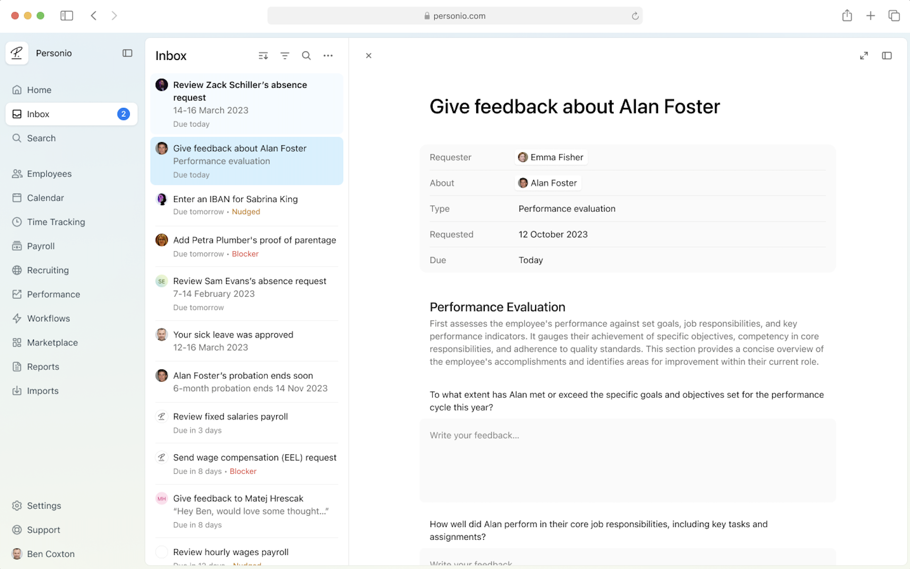Open the Imports section
910x569 pixels.
point(71,391)
